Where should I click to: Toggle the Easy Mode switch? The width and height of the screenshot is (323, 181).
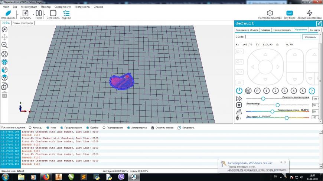(289, 13)
